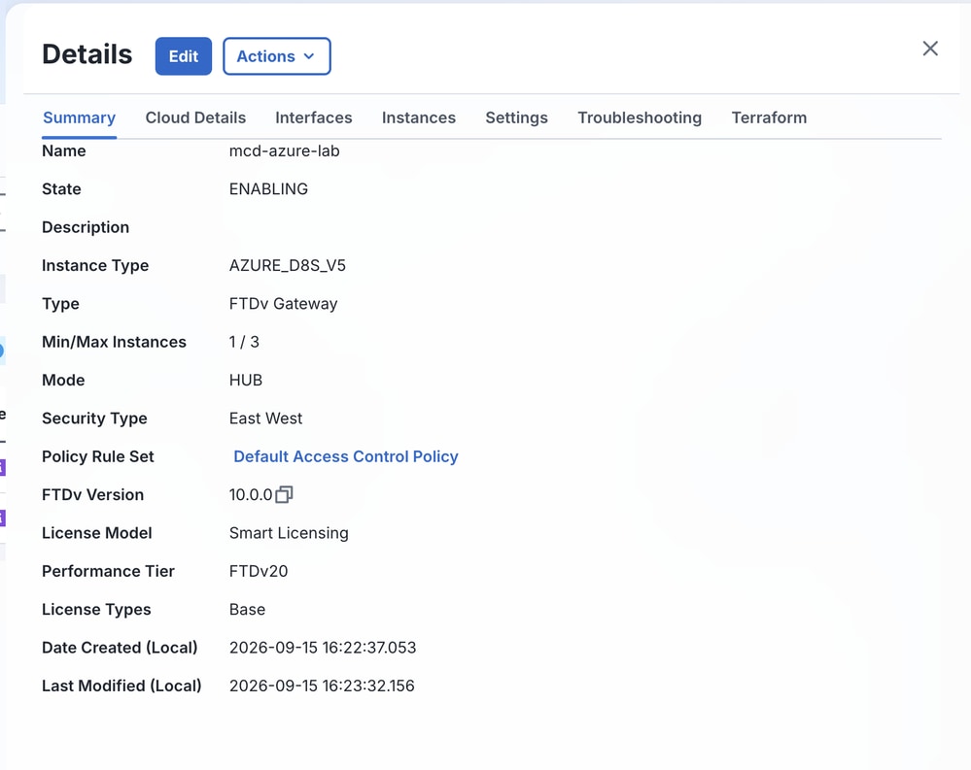This screenshot has width=971, height=770.
Task: Click the Edit button
Action: 184,56
